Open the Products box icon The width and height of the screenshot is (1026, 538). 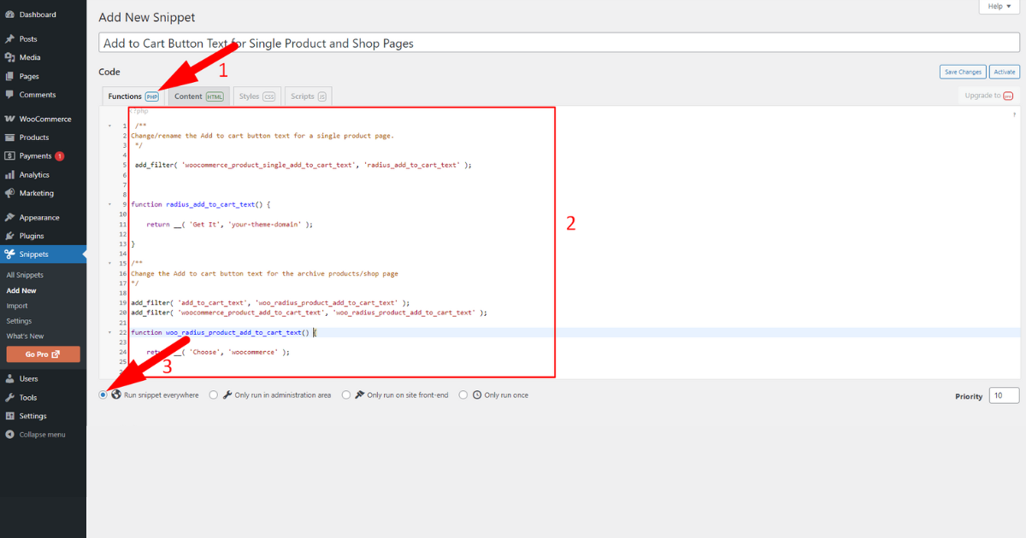click(x=9, y=137)
